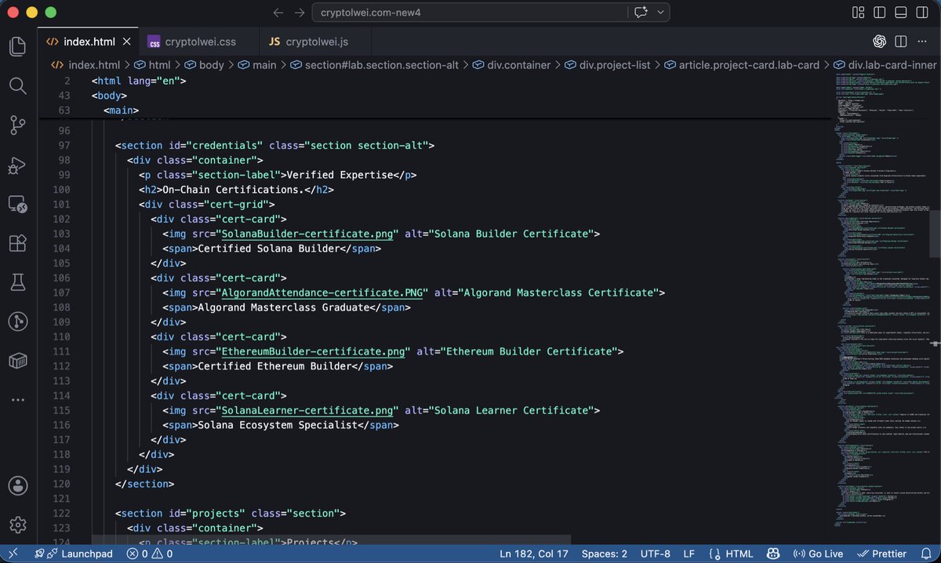The image size is (941, 563).
Task: Open the Explorer view in the activity bar
Action: click(x=18, y=45)
